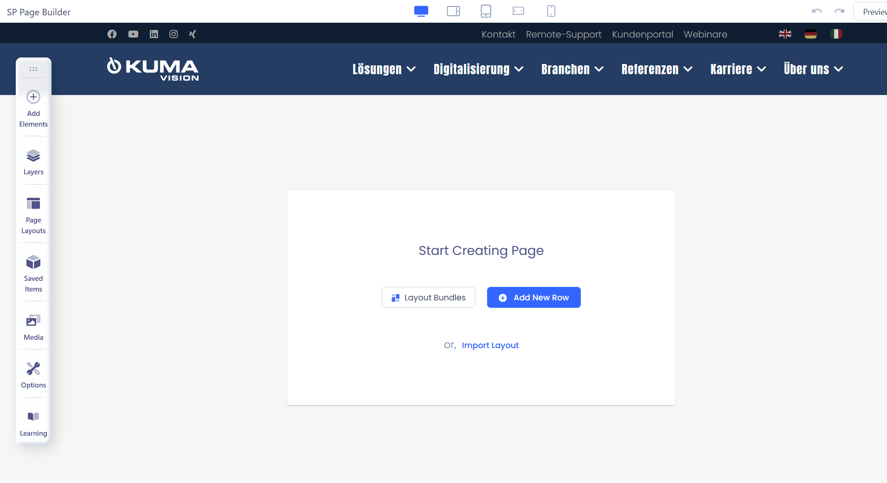Click the KUMA Vision logo

click(153, 69)
